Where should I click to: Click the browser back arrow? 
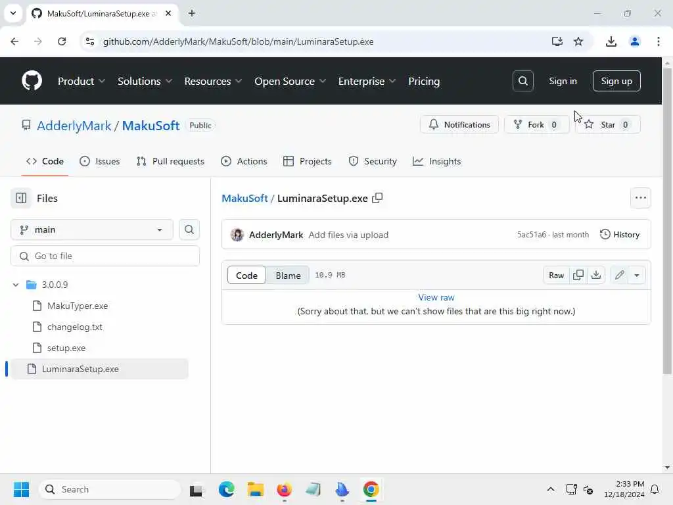point(14,41)
